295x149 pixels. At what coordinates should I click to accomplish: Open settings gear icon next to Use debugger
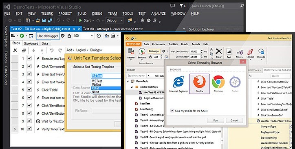63,36
